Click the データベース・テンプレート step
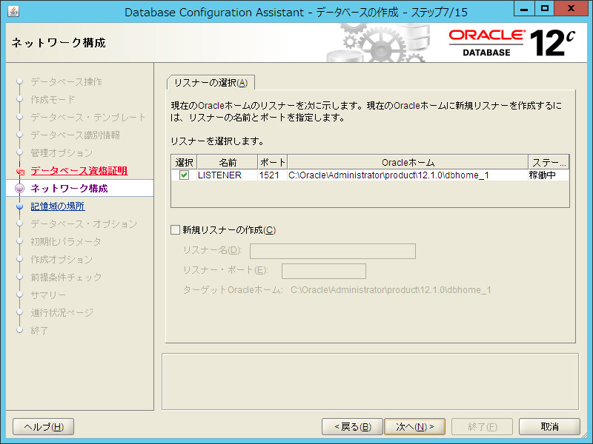The image size is (593, 444). coord(88,118)
